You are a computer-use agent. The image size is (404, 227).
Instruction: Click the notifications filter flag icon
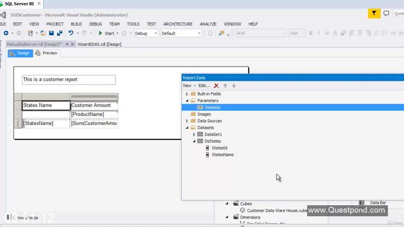(374, 14)
